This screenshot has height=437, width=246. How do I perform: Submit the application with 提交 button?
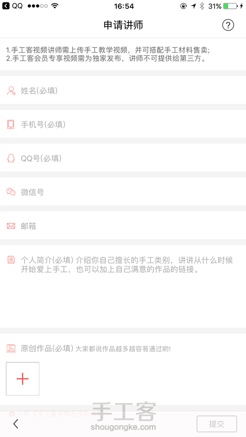coord(216,424)
